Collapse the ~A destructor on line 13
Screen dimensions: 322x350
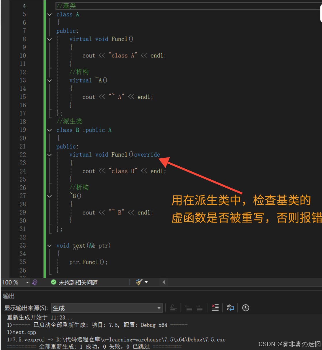click(x=50, y=81)
